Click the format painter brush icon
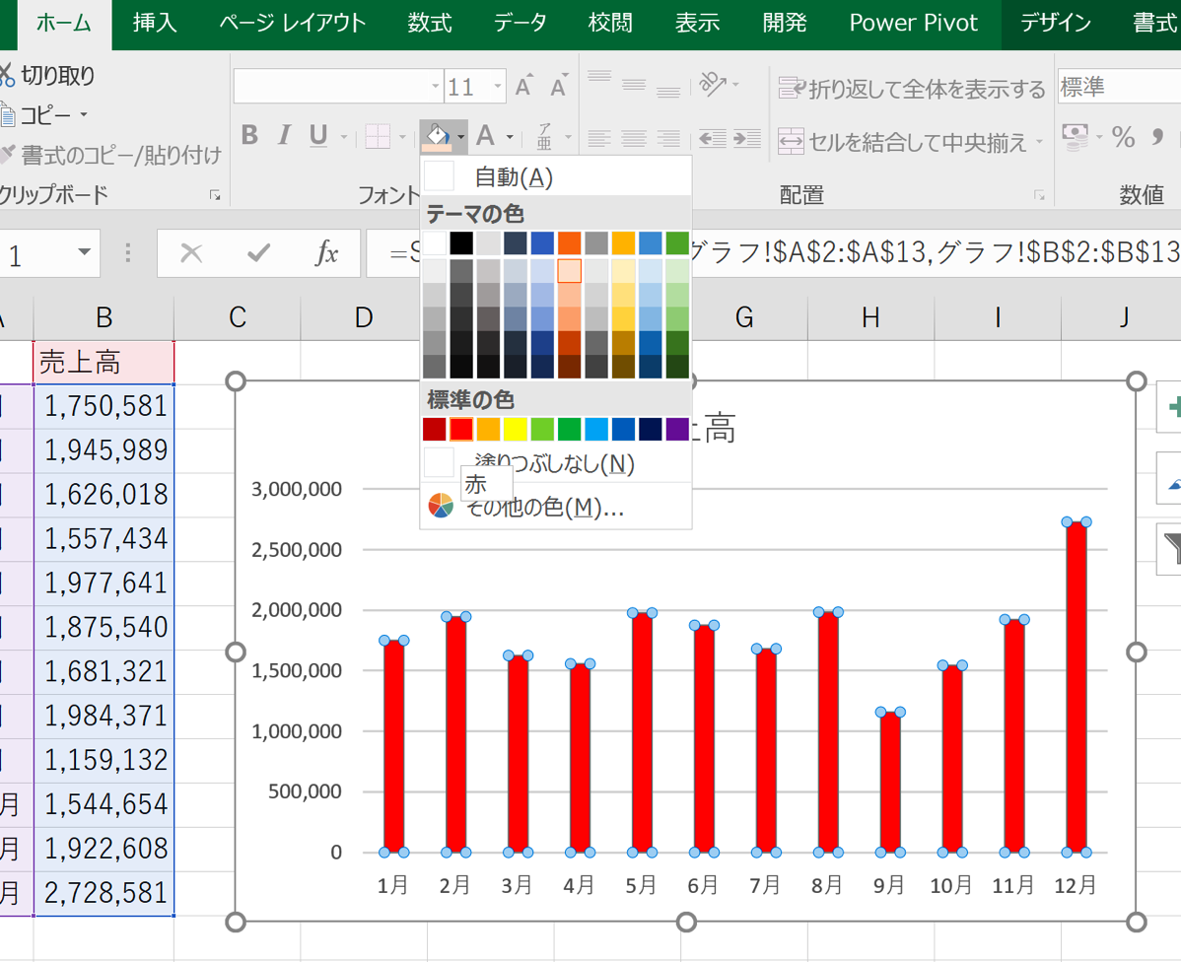 coord(7,154)
